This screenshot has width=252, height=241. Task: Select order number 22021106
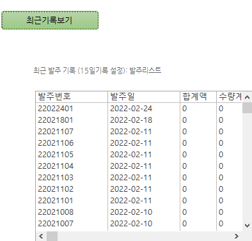56,143
